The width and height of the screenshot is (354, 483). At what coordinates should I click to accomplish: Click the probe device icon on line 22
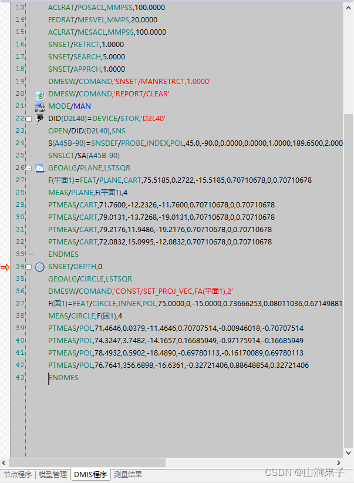(40, 119)
